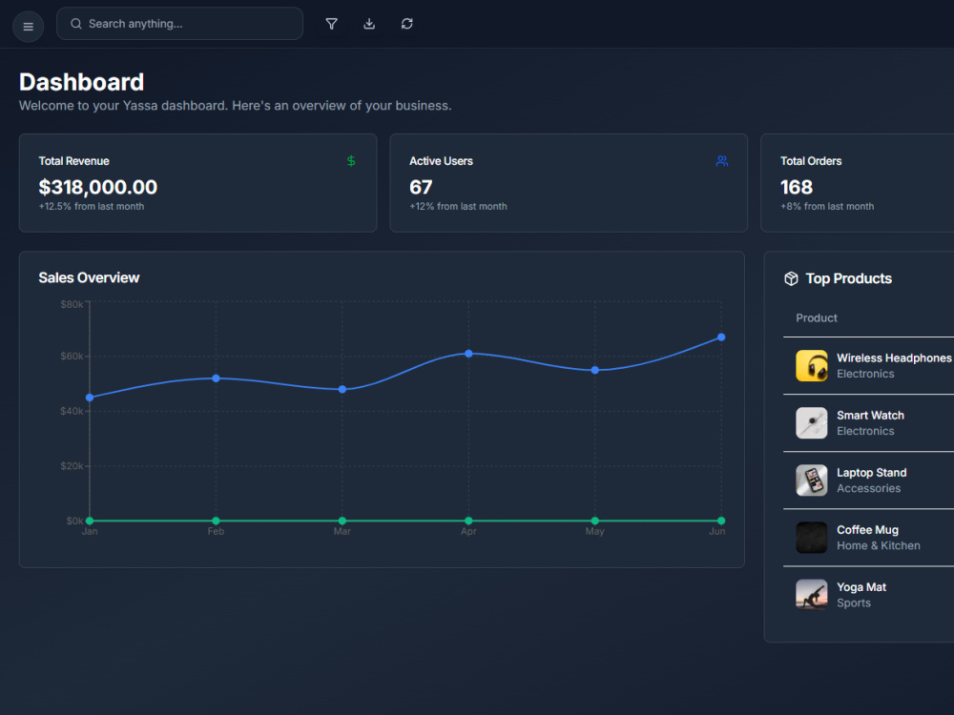Viewport: 954px width, 715px height.
Task: Click the +8% from last month text
Action: point(827,206)
